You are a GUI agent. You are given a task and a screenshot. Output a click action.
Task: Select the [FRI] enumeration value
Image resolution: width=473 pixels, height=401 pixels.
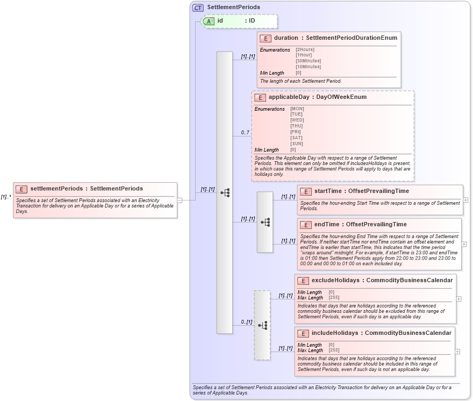click(x=296, y=132)
